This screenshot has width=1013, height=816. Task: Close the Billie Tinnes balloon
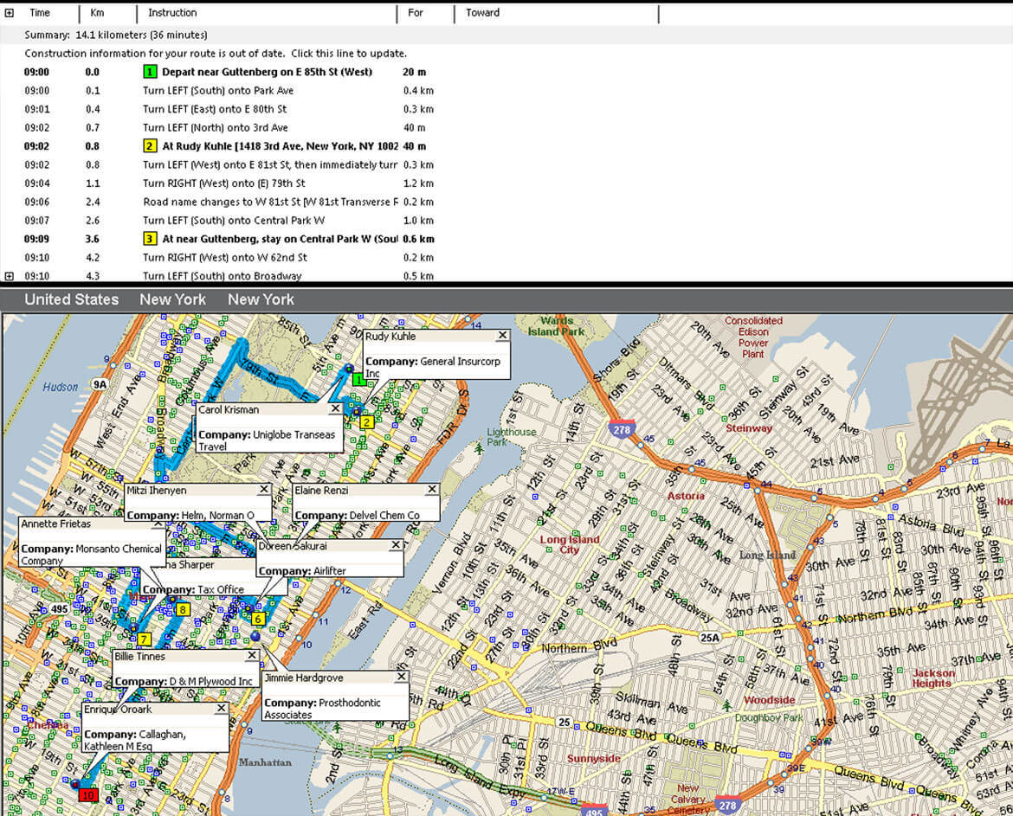(x=252, y=655)
